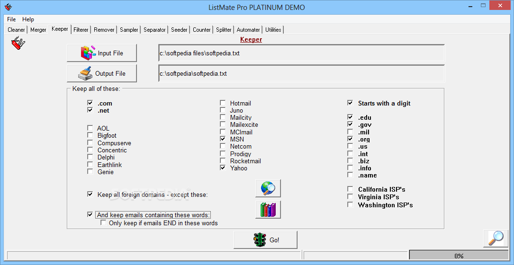Enable the .biz checkbox

(x=351, y=161)
